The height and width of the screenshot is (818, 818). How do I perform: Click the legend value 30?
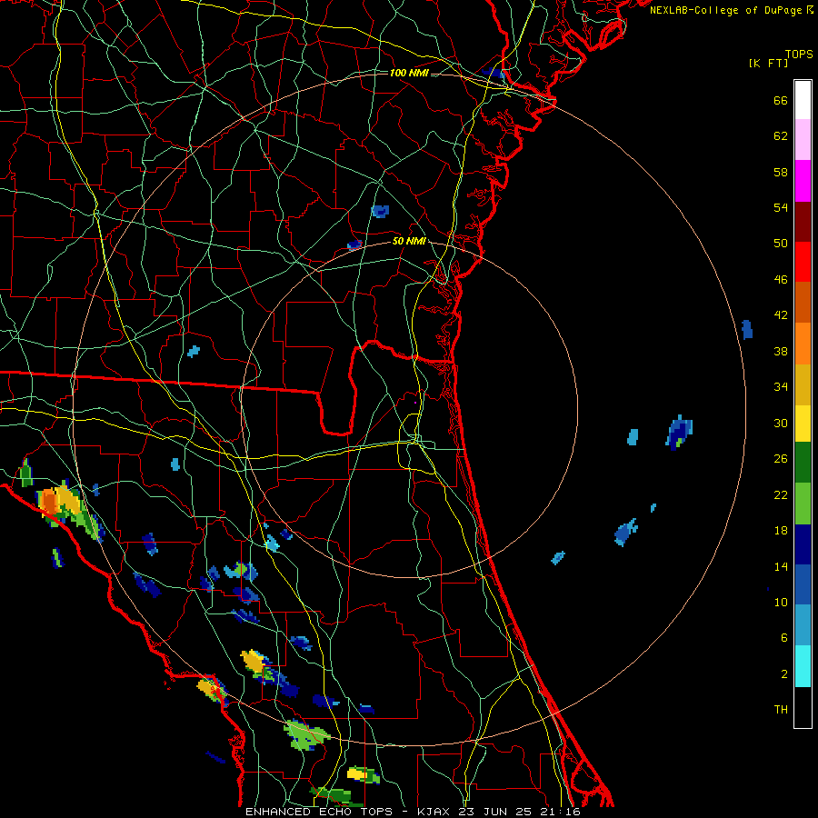[781, 423]
